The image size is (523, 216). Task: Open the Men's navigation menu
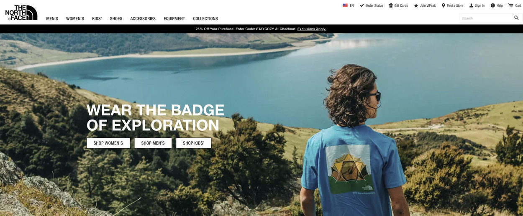click(x=52, y=18)
